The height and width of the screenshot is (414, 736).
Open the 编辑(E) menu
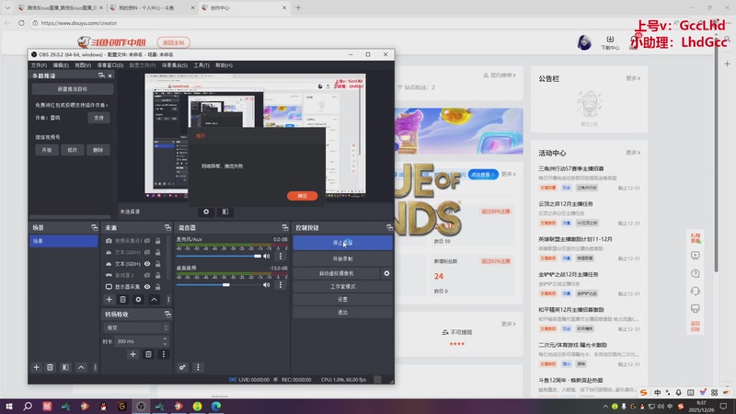61,65
